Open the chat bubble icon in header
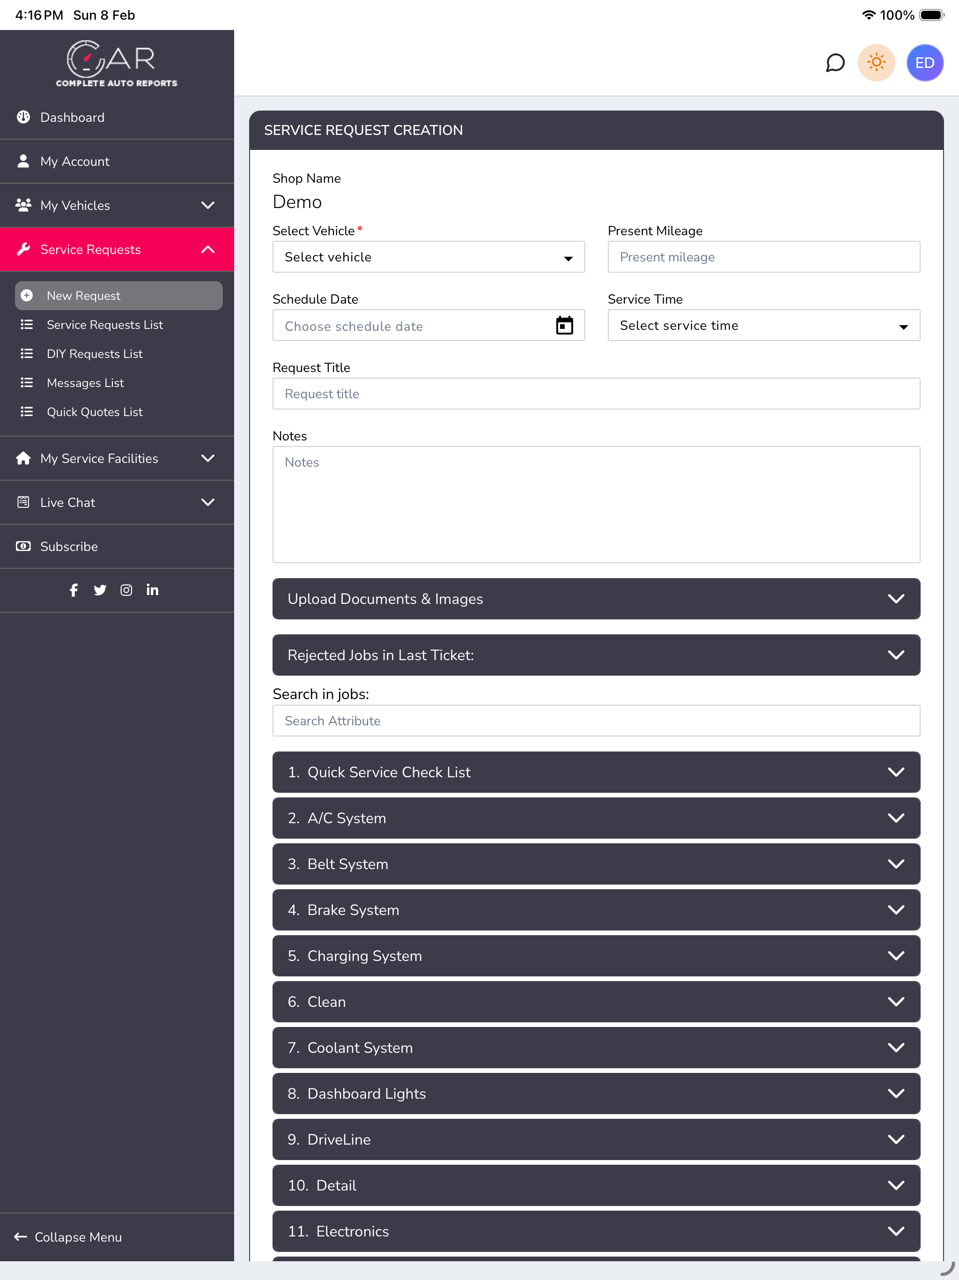Viewport: 959px width, 1280px height. coord(834,62)
